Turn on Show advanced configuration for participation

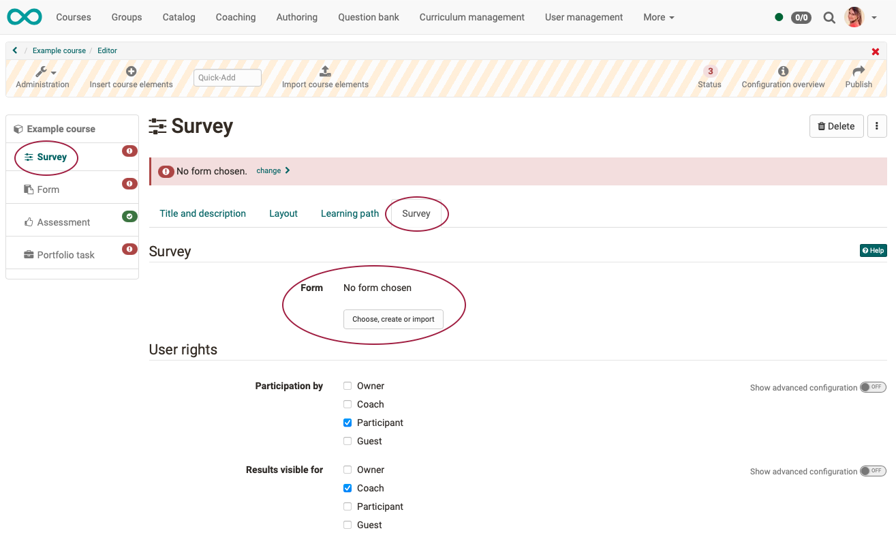pyautogui.click(x=873, y=386)
